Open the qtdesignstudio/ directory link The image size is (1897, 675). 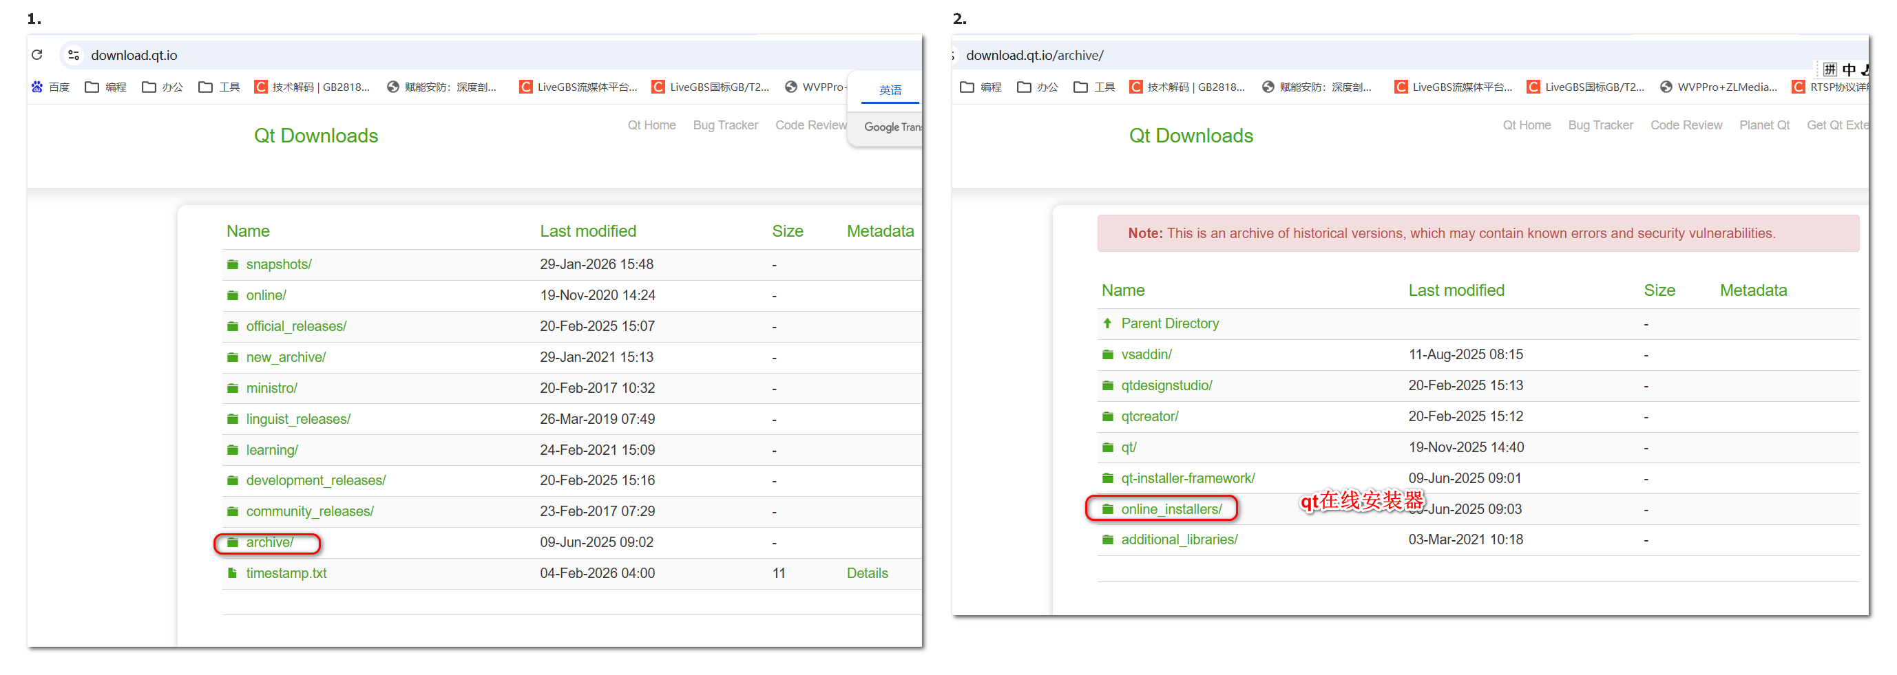pos(1166,386)
